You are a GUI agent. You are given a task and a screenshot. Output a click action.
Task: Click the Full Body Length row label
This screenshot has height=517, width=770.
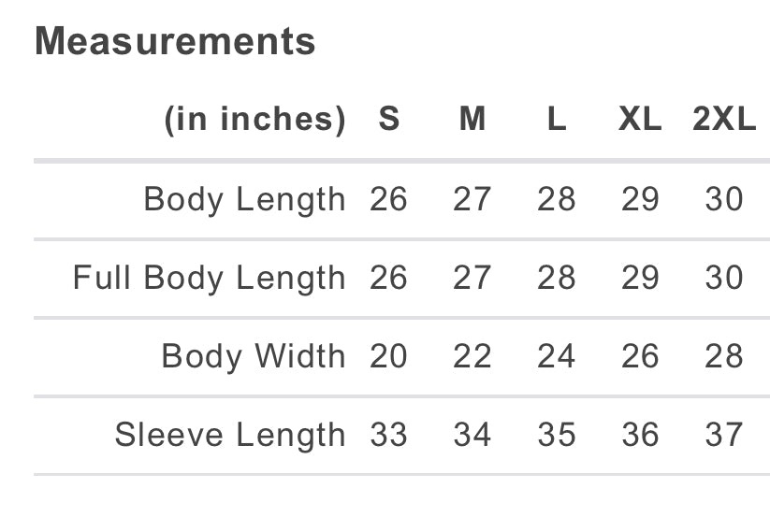click(209, 278)
